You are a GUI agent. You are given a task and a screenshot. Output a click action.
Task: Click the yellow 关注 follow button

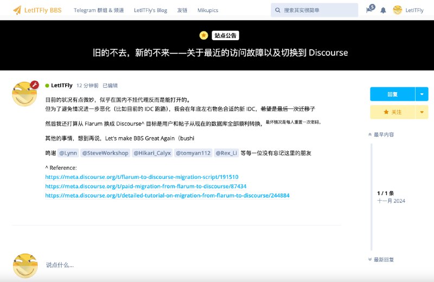point(392,112)
